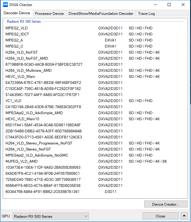
Task: Select the MJPEG_VLD_AMD decoder row
Action: click(22, 161)
